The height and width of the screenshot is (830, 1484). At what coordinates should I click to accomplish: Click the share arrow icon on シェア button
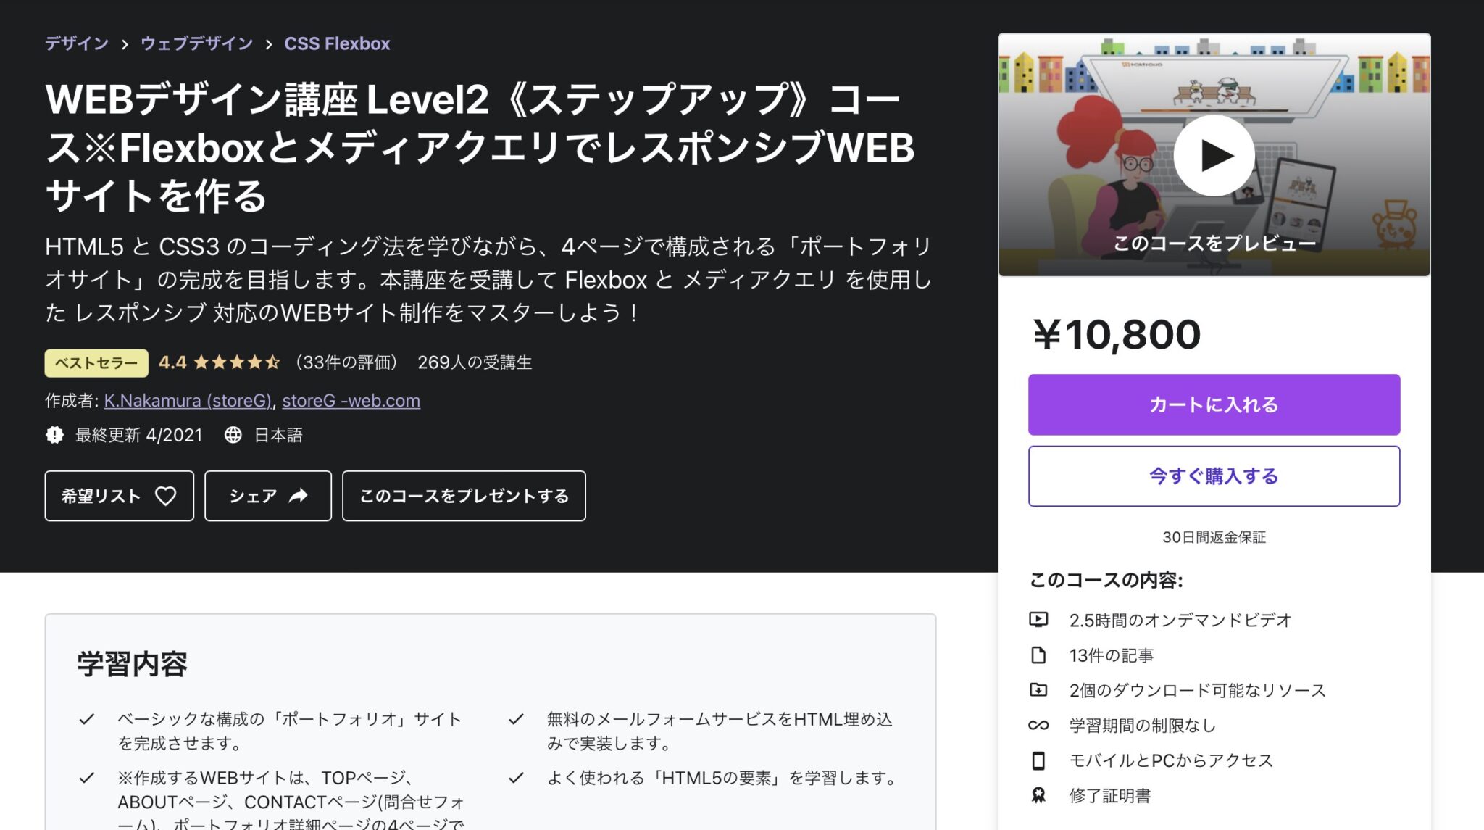coord(298,496)
